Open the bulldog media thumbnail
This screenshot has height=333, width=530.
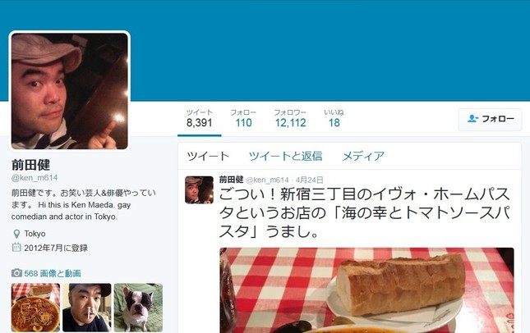point(138,308)
